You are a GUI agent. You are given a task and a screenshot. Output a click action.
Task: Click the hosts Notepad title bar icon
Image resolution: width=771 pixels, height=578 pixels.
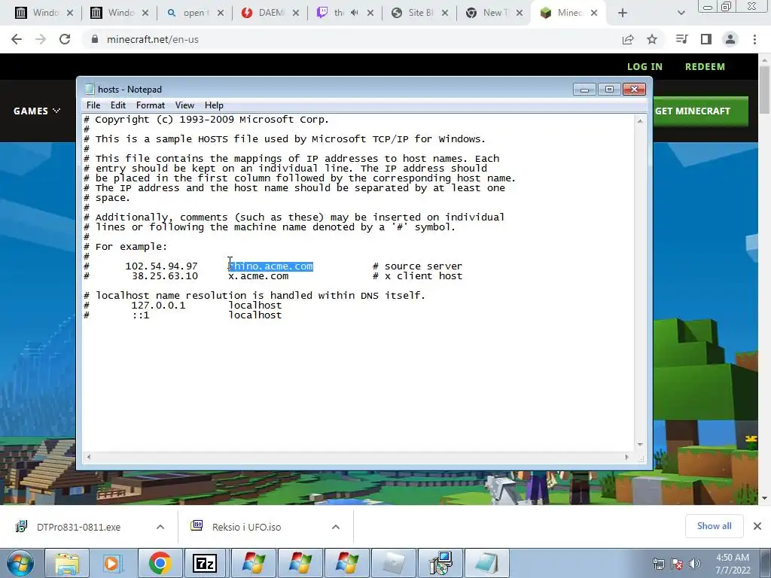(90, 89)
